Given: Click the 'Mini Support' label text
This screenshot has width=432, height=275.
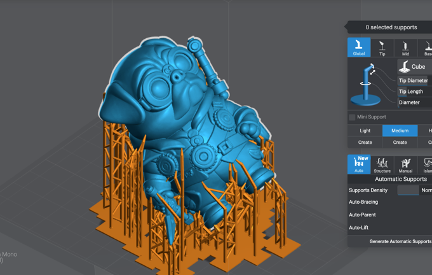Looking at the screenshot, I should pos(372,117).
